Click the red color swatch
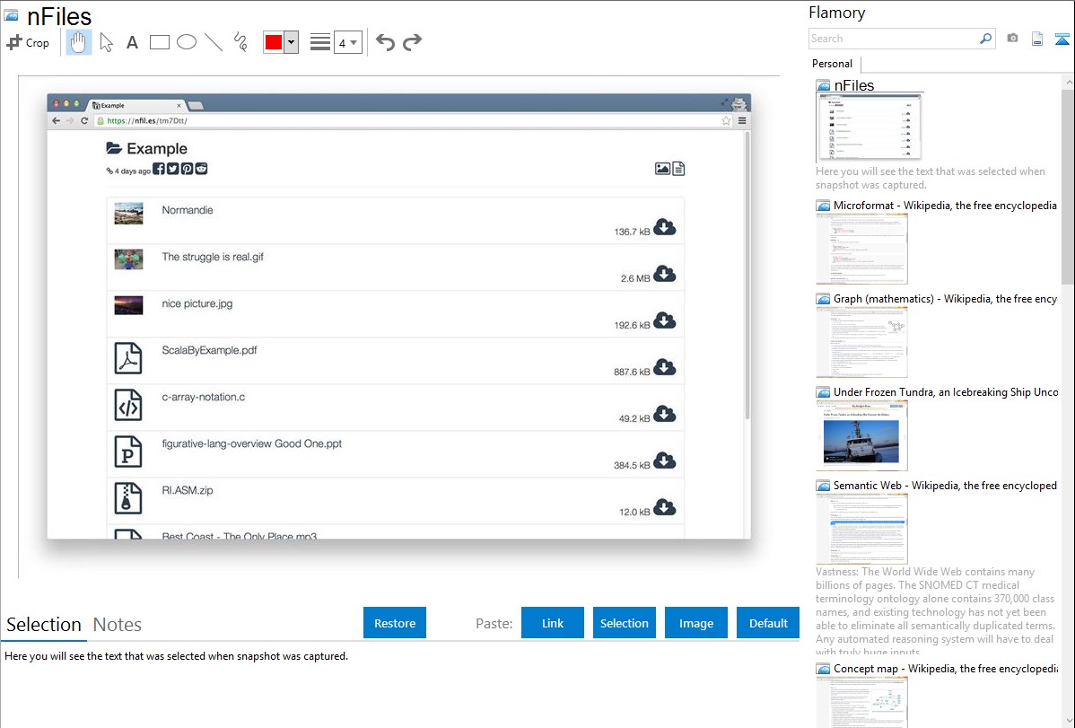This screenshot has height=728, width=1075. point(274,42)
